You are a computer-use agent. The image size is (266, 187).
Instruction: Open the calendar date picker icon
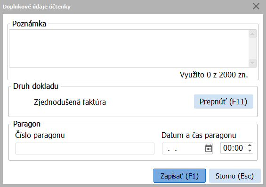209,148
